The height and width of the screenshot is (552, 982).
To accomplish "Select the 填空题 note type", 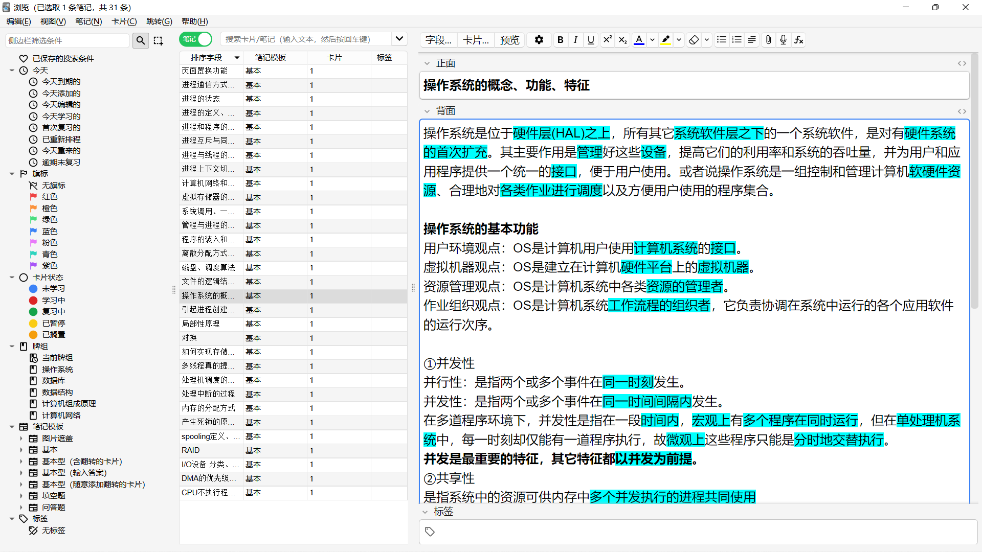I will coord(53,496).
